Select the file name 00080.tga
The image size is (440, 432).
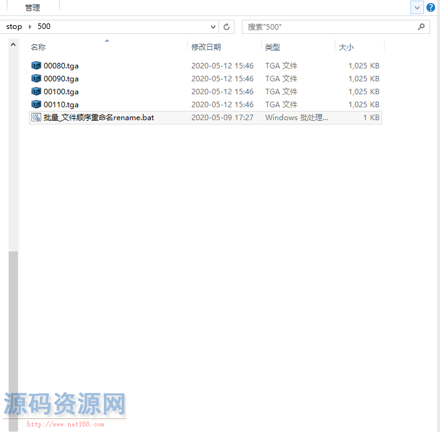point(61,66)
